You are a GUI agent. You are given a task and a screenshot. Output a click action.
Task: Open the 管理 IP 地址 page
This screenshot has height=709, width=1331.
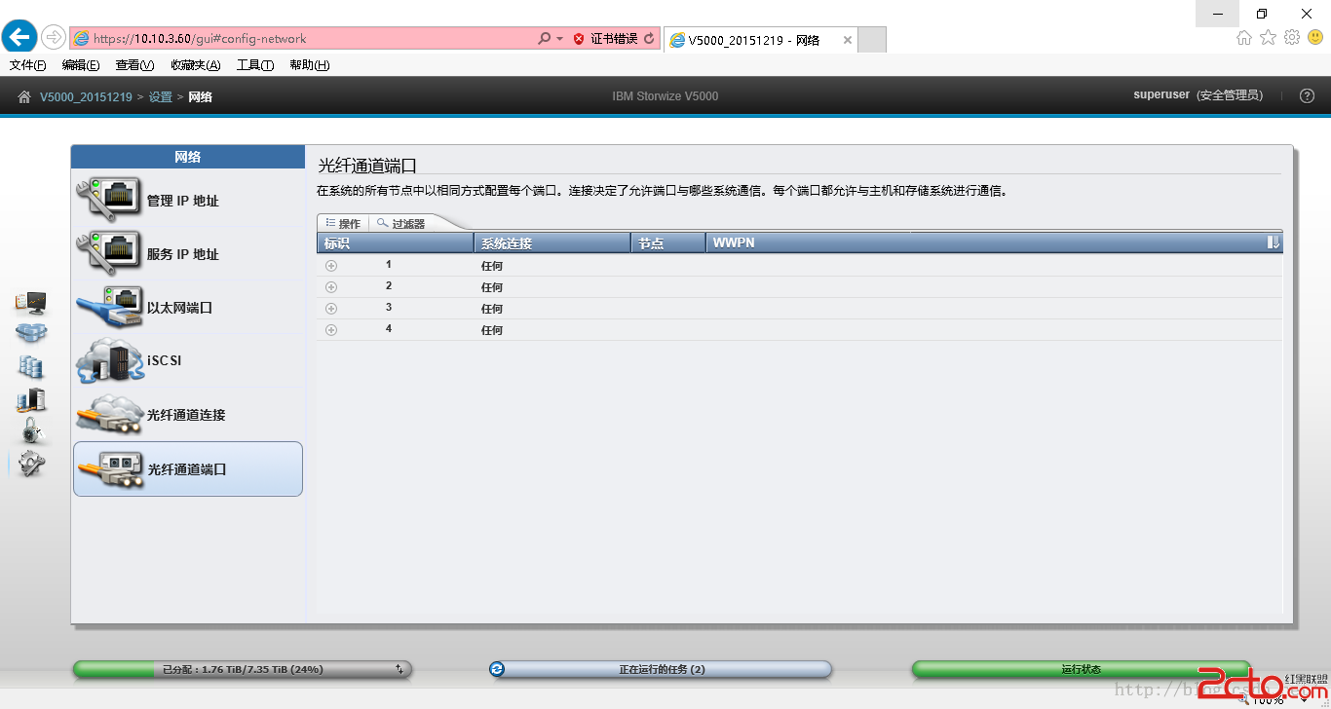tap(187, 201)
